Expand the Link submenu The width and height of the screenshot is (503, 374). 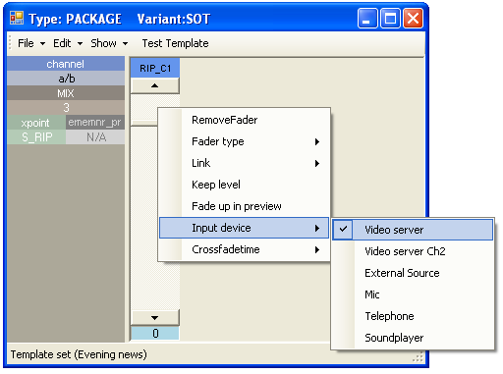pyautogui.click(x=244, y=163)
